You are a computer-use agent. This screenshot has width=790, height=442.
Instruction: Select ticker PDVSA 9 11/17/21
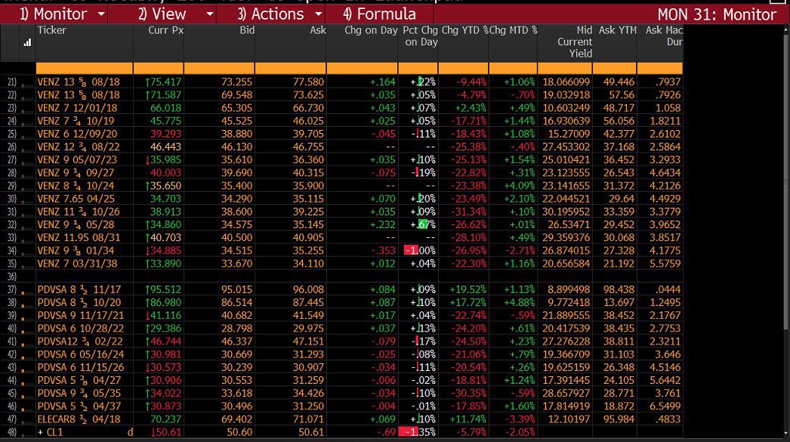(81, 316)
